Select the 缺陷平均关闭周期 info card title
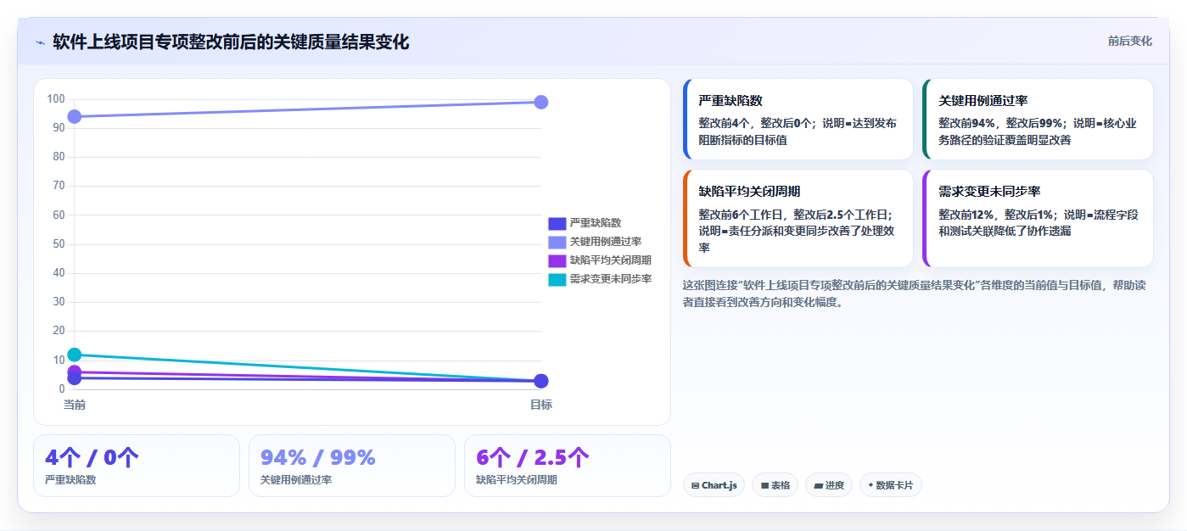Screen dimensions: 1187x531 click(x=749, y=191)
